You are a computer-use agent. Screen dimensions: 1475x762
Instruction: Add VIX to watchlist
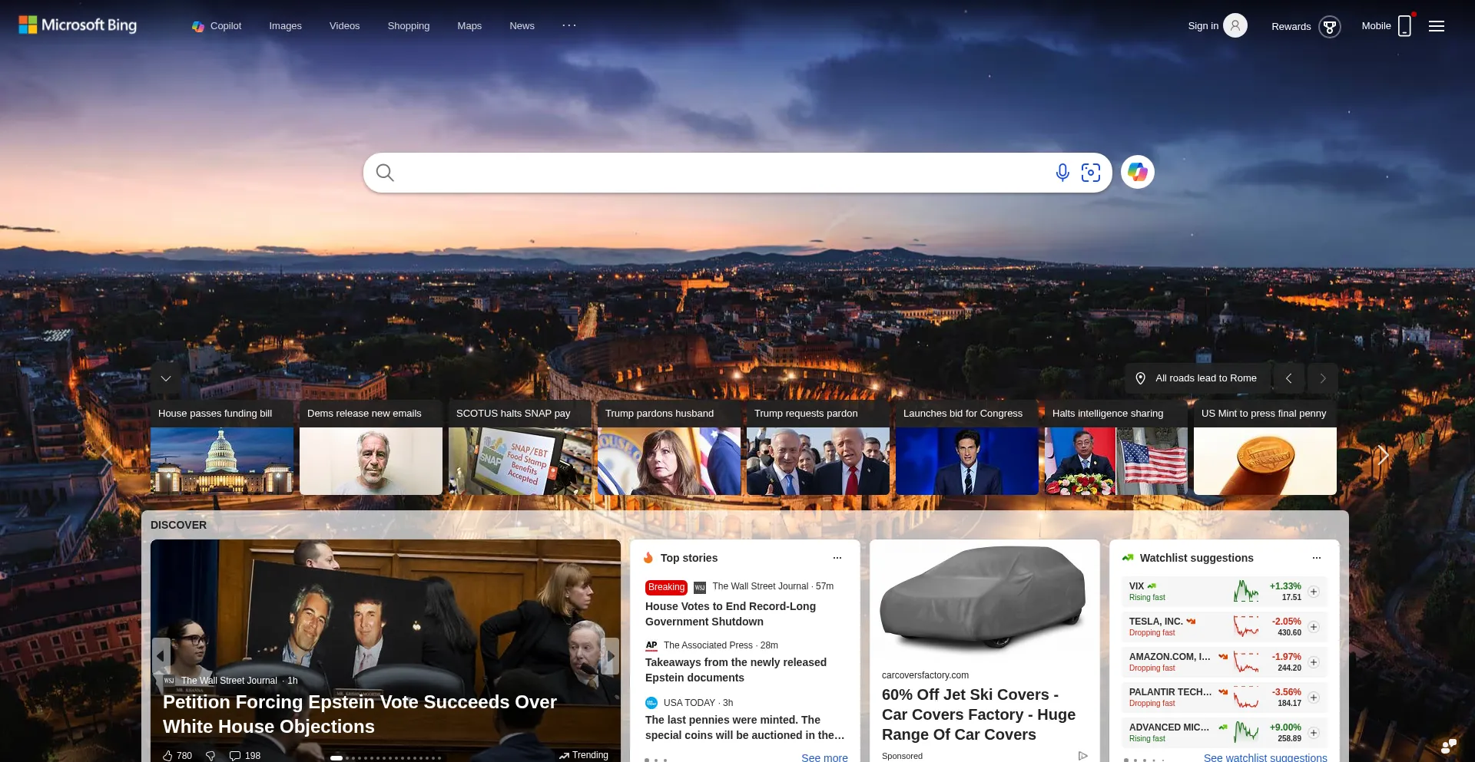tap(1314, 592)
